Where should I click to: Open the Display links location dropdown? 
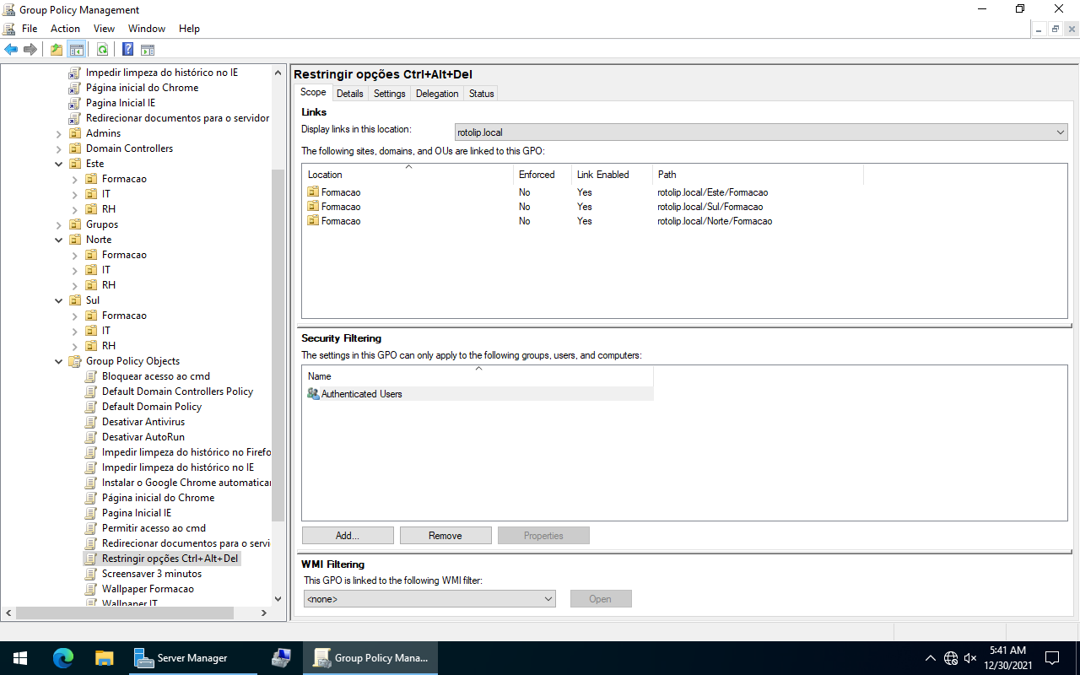click(1060, 132)
